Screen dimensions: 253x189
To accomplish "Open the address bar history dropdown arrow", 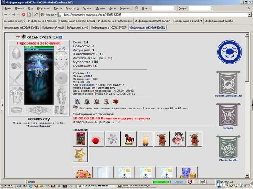I will 250,15.
